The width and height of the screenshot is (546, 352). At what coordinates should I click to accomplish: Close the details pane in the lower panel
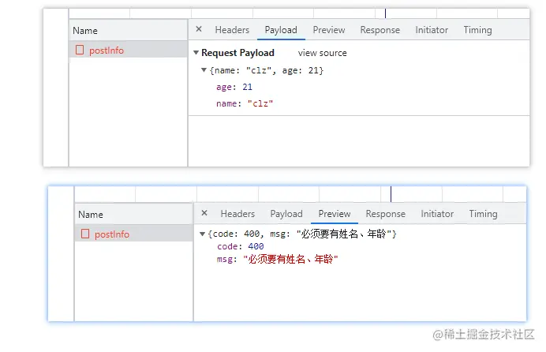tap(204, 213)
